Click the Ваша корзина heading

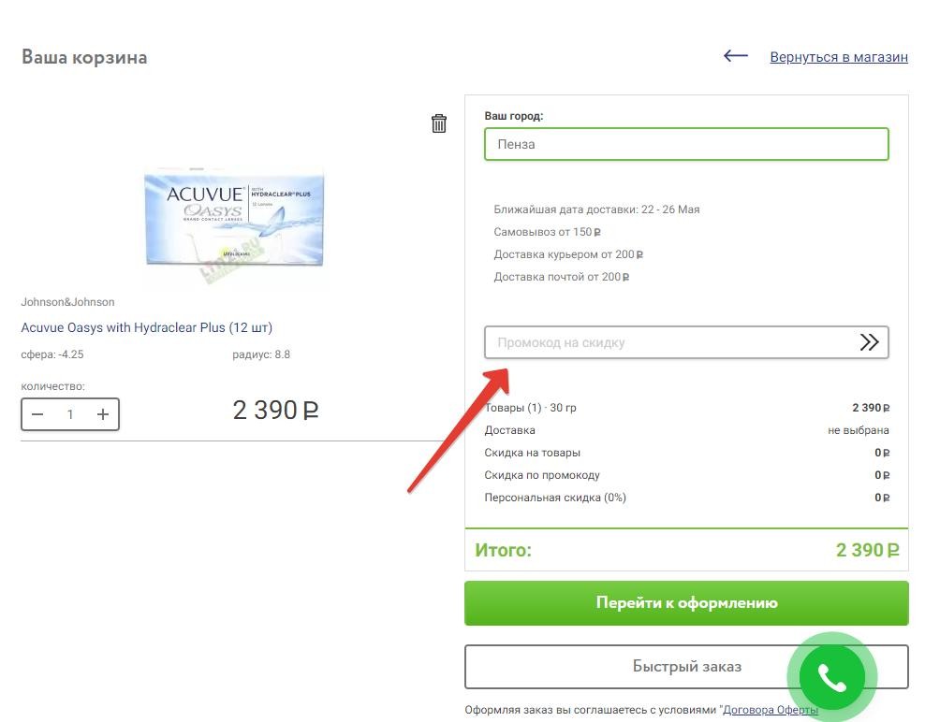(x=84, y=57)
